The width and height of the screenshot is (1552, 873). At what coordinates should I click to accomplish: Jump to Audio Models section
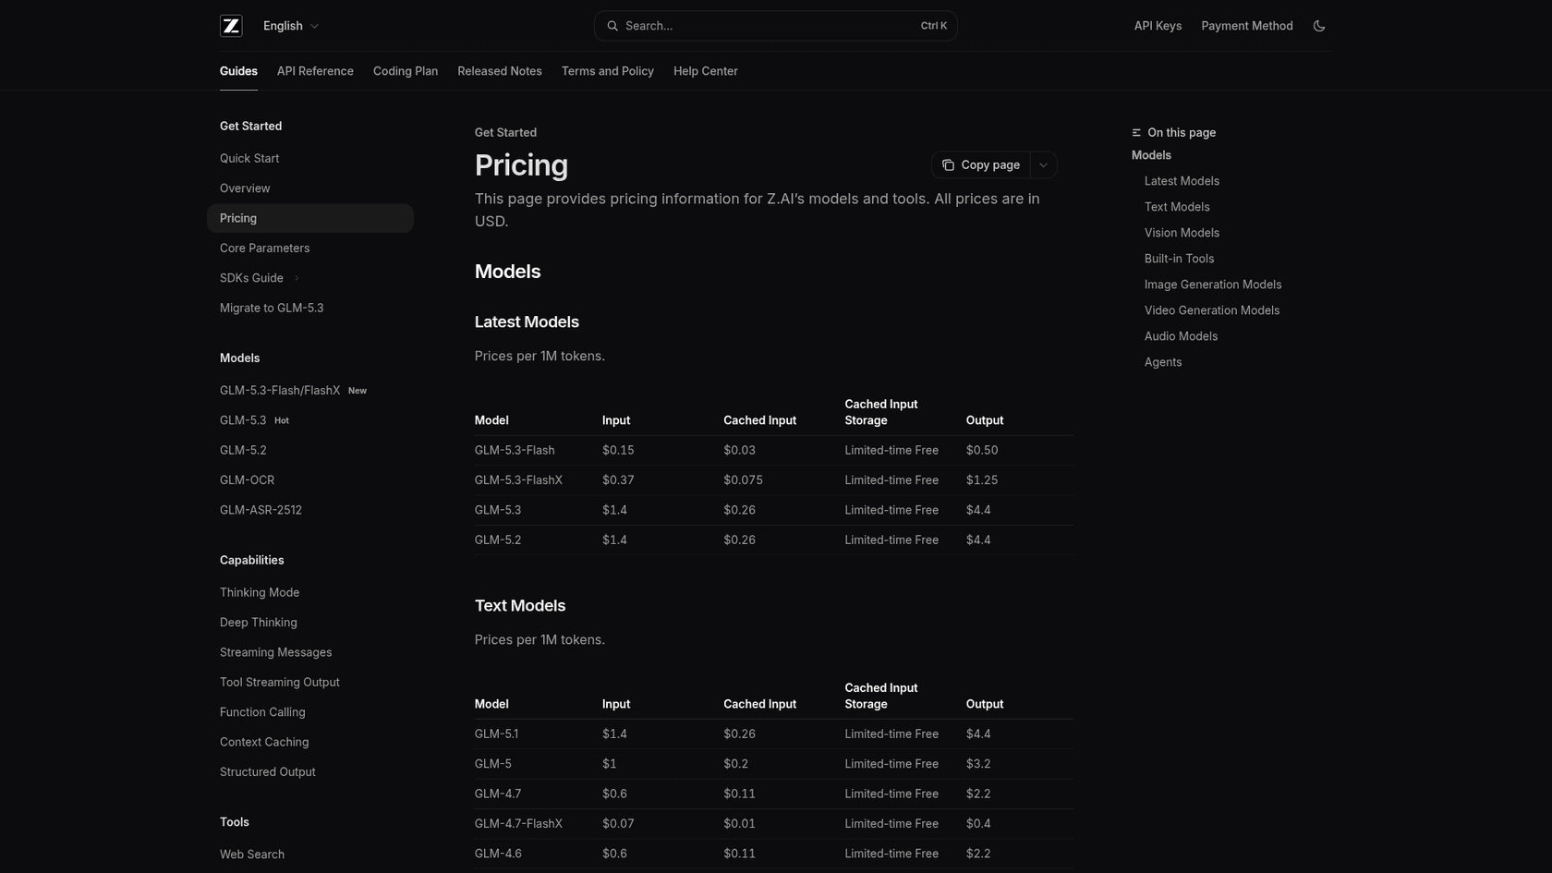pos(1181,336)
